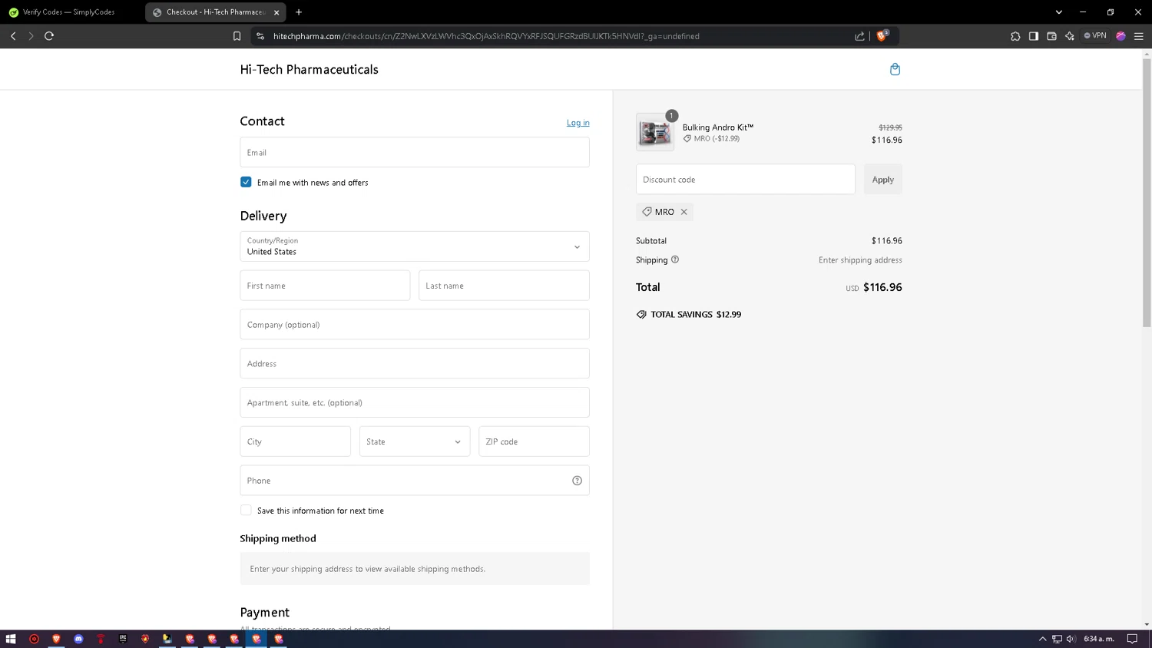Open the Windows Start menu
The height and width of the screenshot is (648, 1152).
coord(11,639)
